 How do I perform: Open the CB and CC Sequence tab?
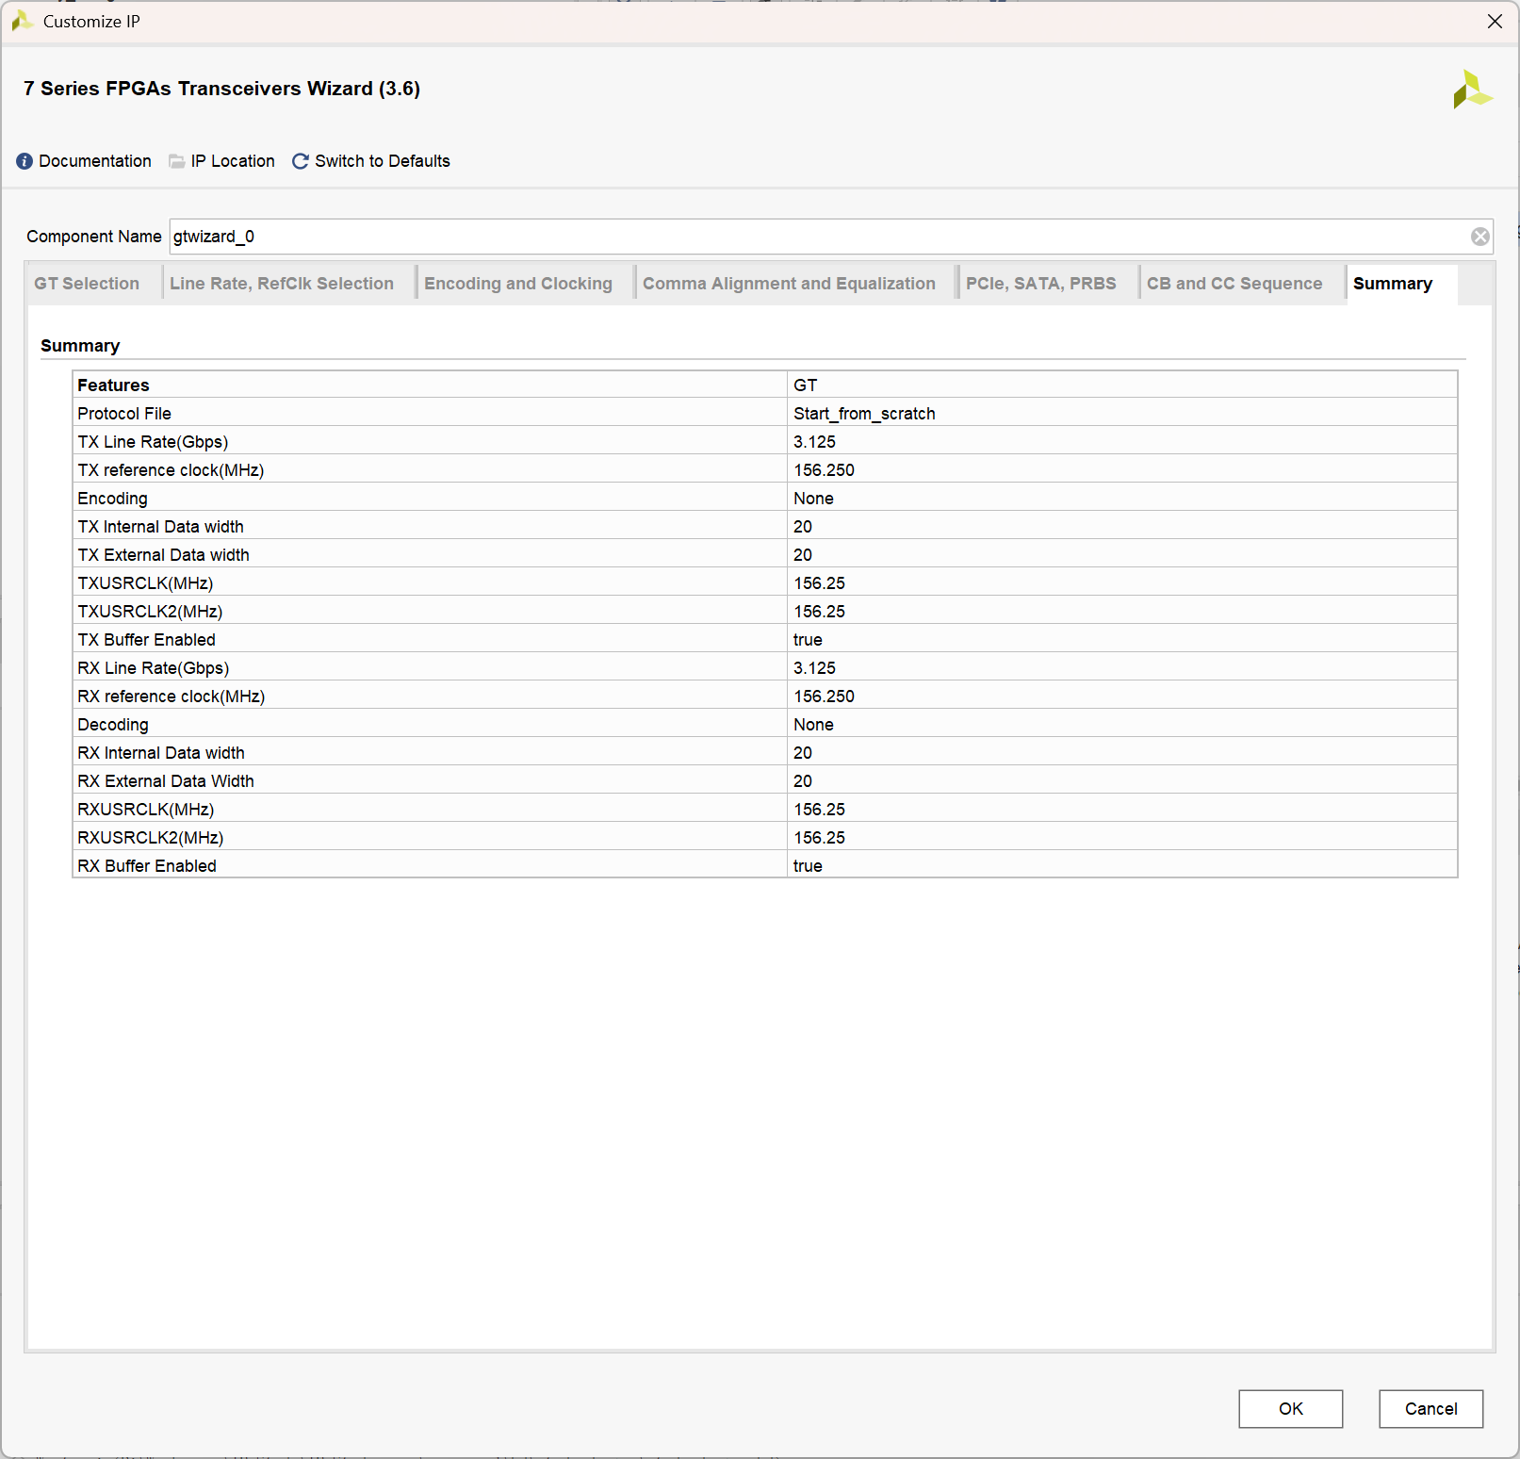(1234, 284)
